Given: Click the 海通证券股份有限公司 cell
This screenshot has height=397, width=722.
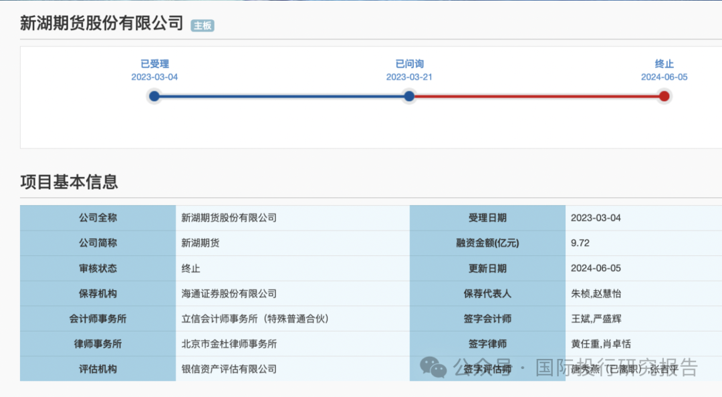Looking at the screenshot, I should point(293,293).
